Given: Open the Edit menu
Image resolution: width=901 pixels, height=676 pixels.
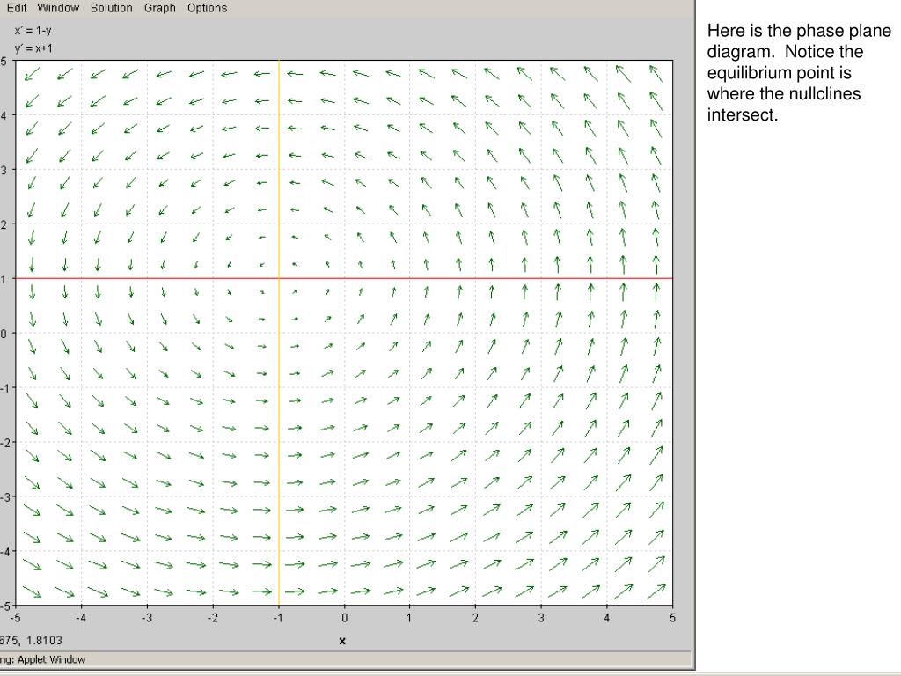Looking at the screenshot, I should click(x=17, y=8).
